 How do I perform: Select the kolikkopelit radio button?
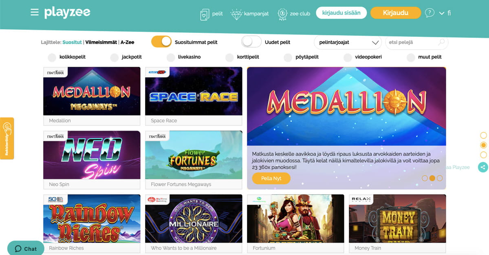point(52,57)
